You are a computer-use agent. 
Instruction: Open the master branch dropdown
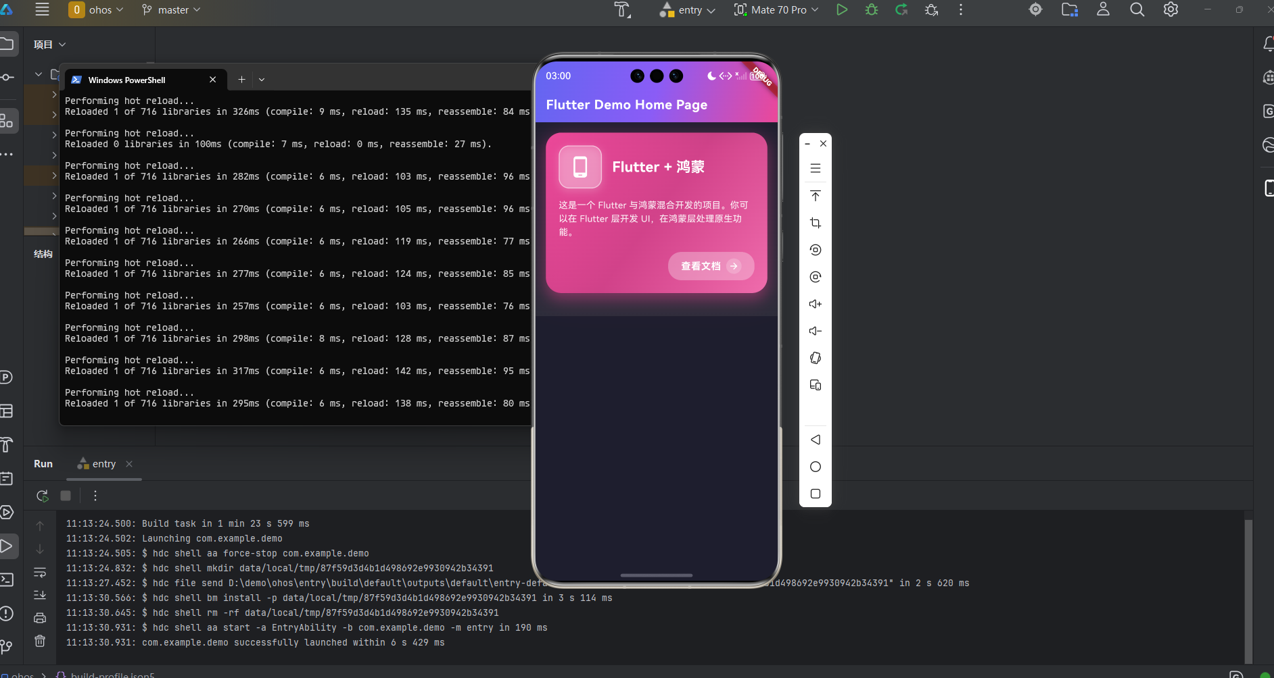171,9
